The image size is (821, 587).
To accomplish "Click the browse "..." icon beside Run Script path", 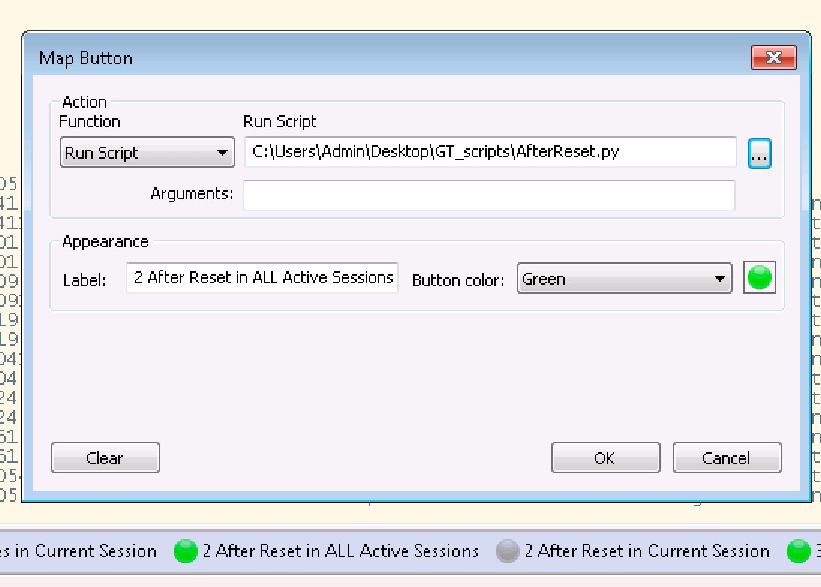I will click(760, 153).
